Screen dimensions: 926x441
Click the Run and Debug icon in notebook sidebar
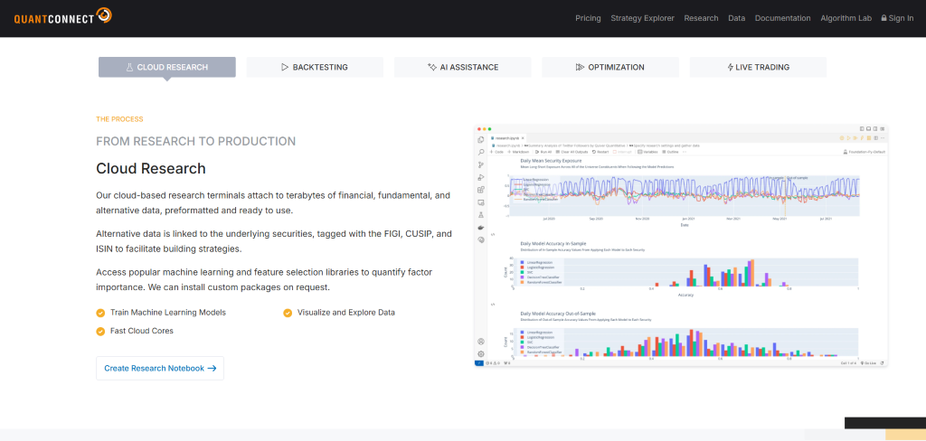pos(481,177)
